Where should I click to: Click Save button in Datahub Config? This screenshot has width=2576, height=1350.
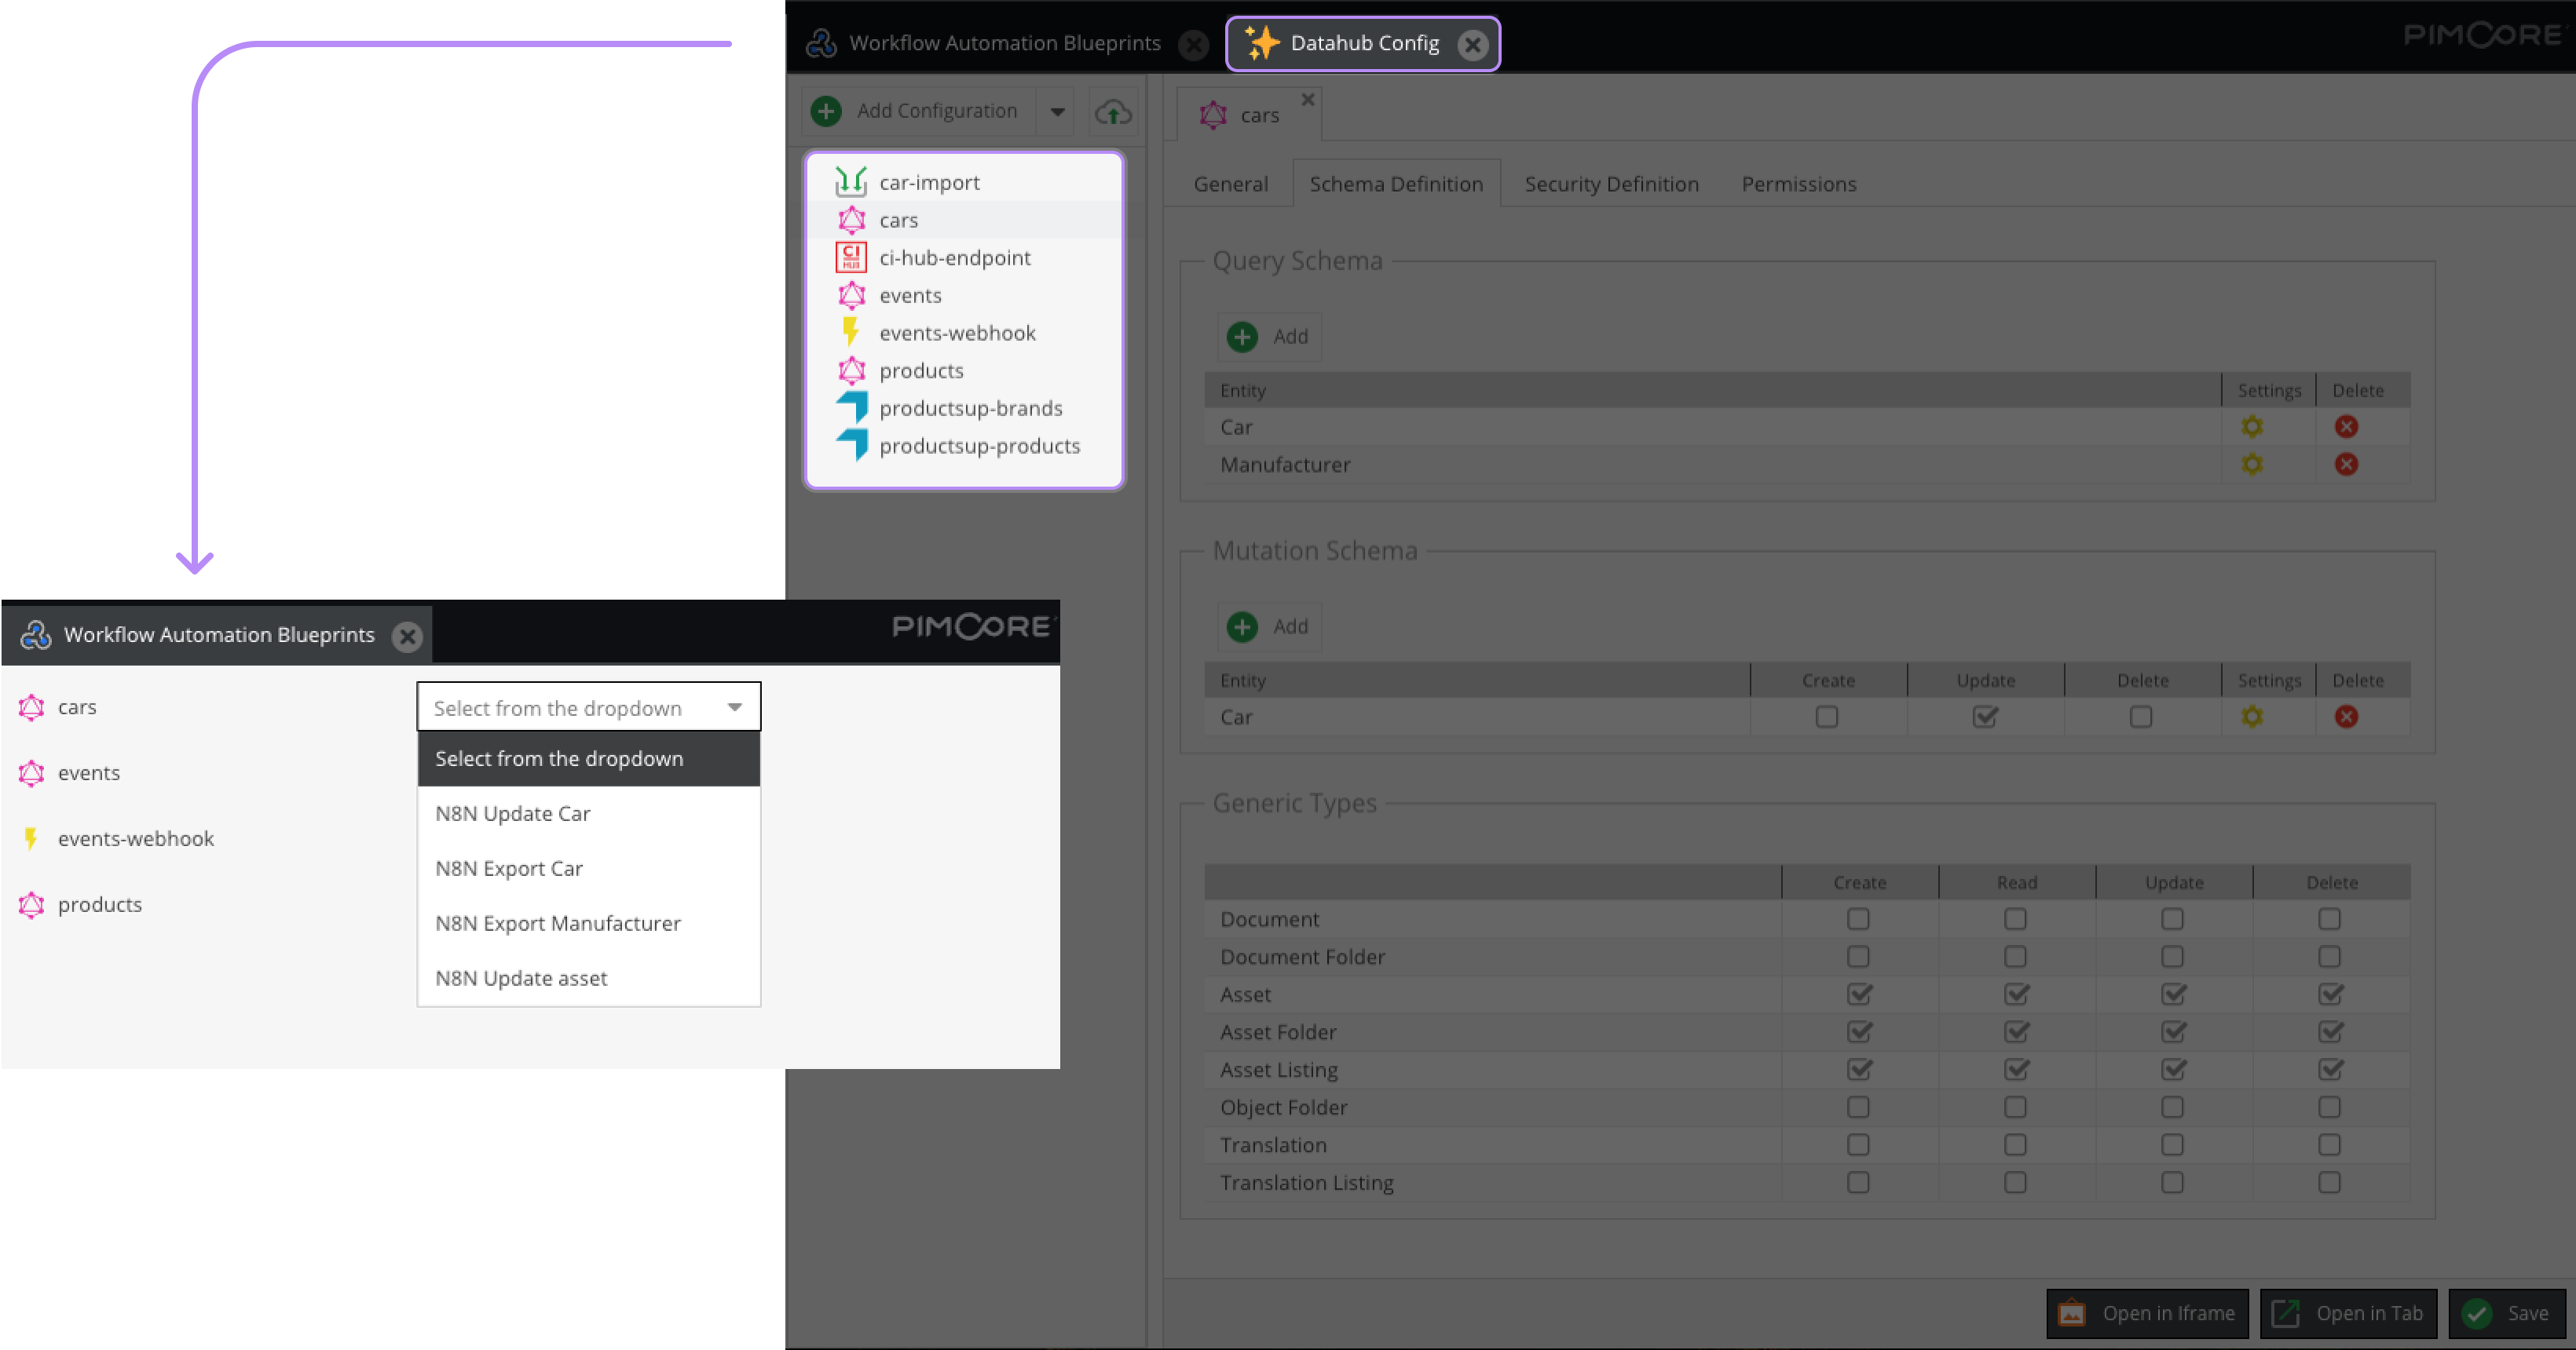(2512, 1312)
